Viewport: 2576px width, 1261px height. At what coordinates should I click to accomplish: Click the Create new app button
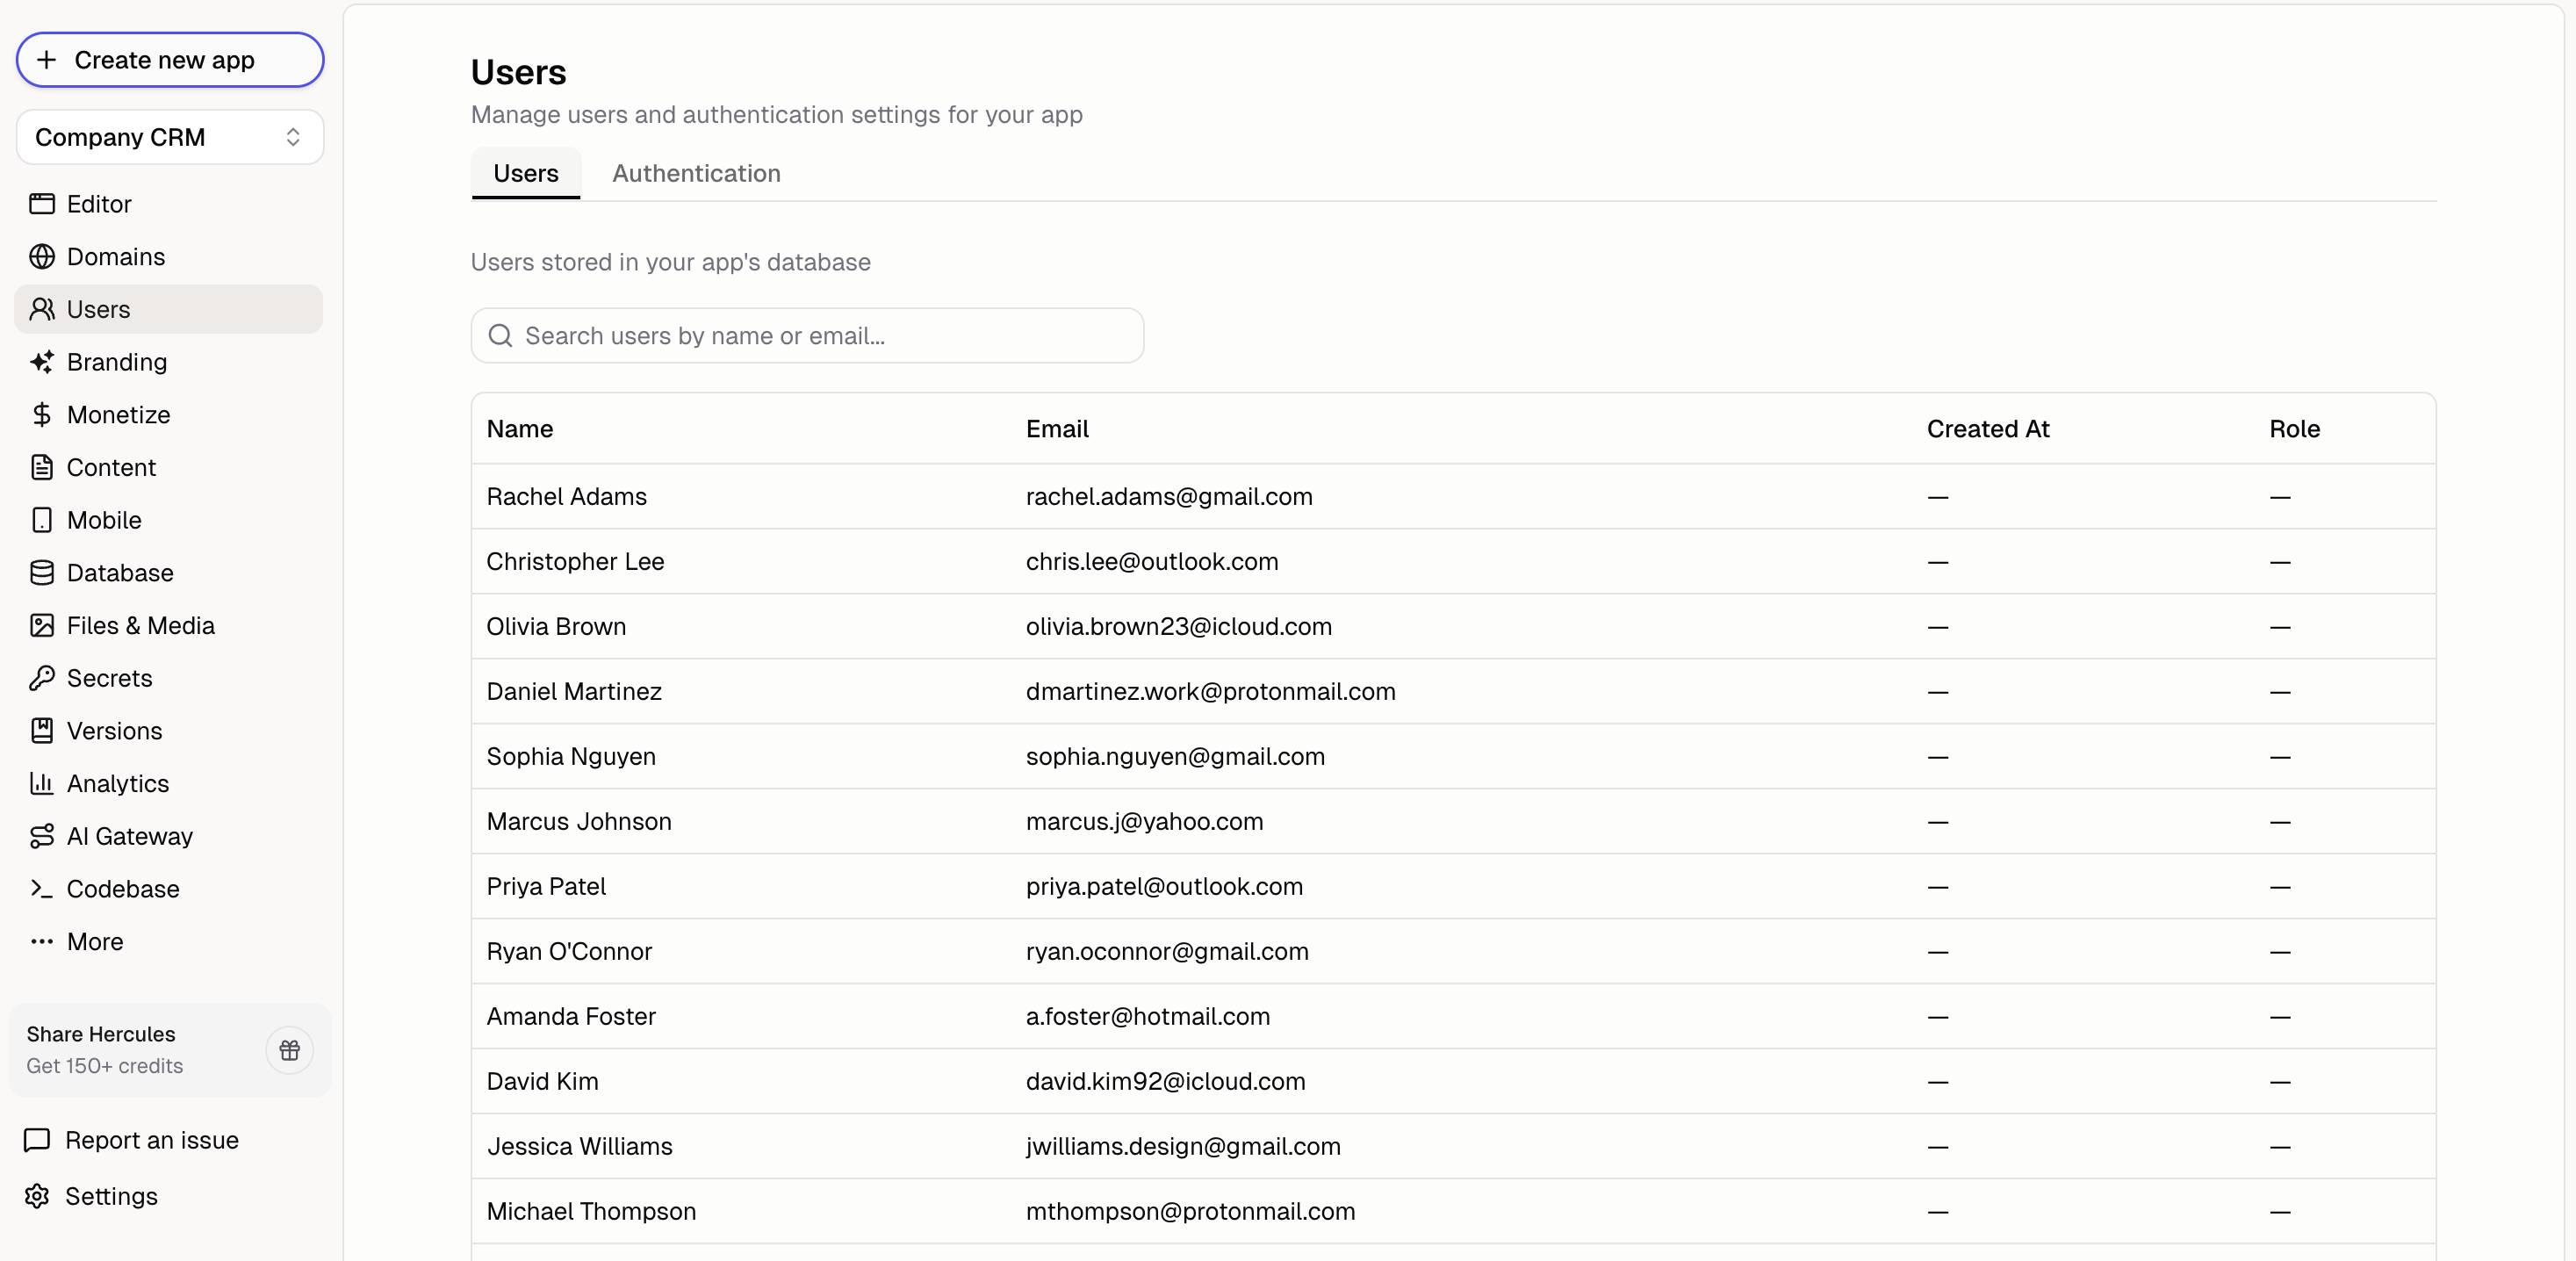(169, 60)
